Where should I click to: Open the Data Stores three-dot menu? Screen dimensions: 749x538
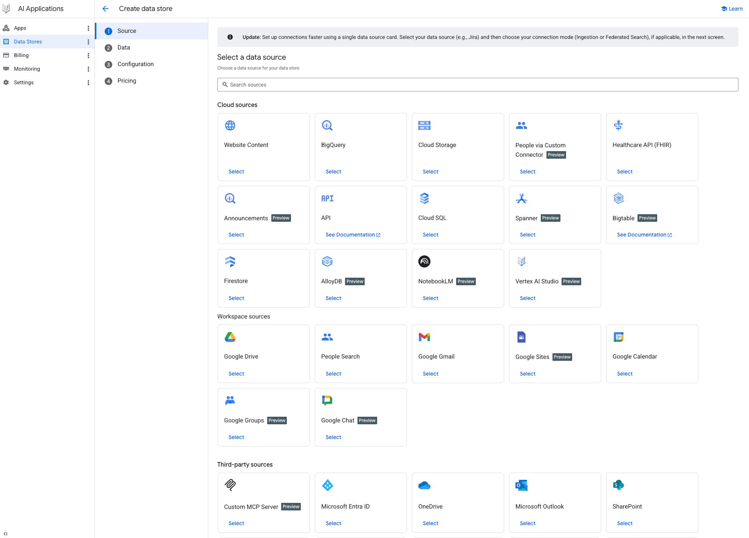point(88,42)
